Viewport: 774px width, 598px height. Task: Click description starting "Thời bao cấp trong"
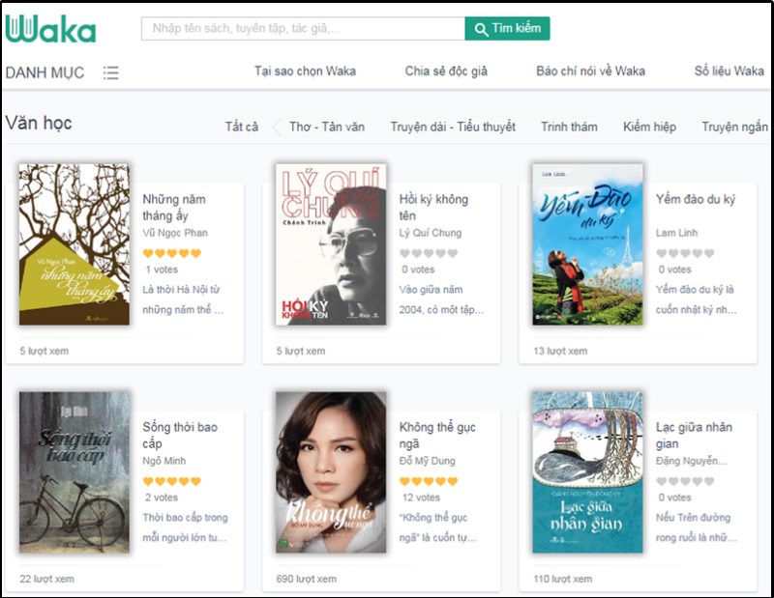click(185, 527)
